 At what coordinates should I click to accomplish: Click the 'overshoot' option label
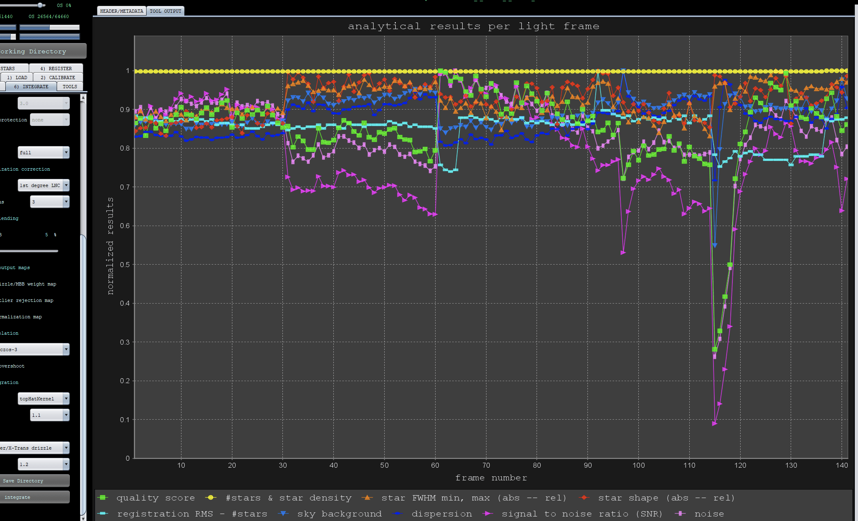point(12,366)
